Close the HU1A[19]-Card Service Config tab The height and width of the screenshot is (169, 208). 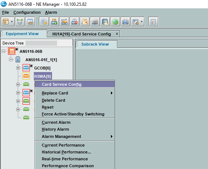click(117, 34)
